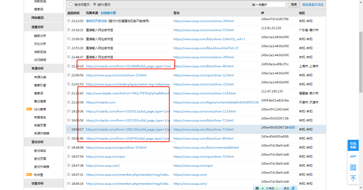Click the 仅搜索引擎 filter link
The width and height of the screenshot is (363, 190).
pos(108,13)
